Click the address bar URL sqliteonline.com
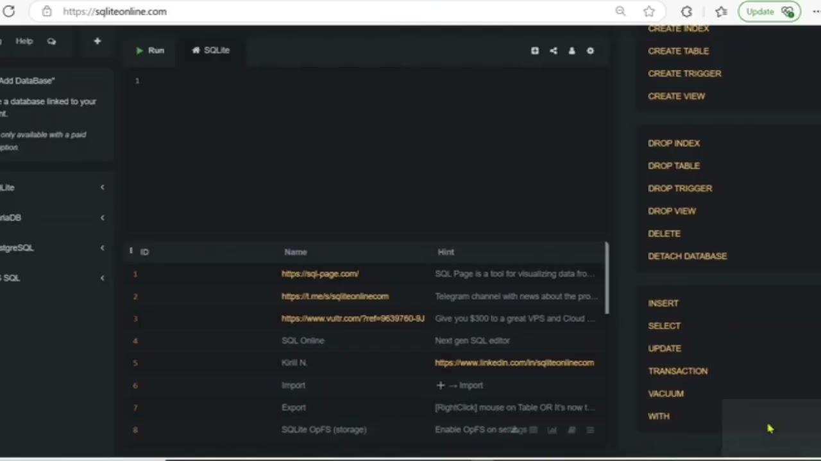Screen dimensions: 821x461 (x=115, y=12)
